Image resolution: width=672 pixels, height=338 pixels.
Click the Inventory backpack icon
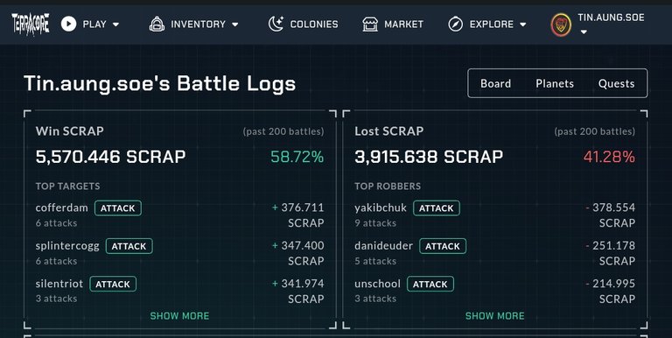point(157,24)
